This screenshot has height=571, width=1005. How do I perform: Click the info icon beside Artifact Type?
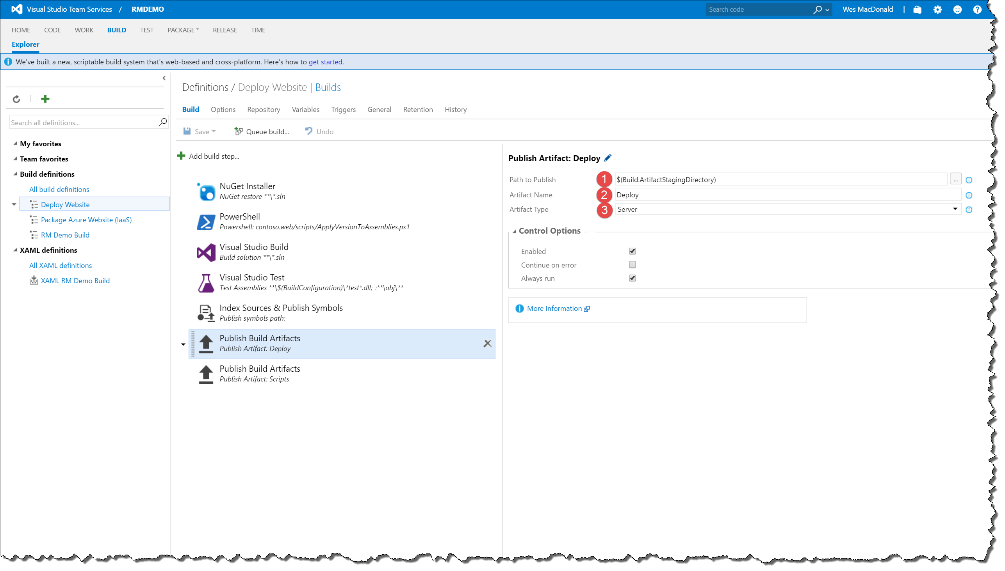[x=969, y=210]
